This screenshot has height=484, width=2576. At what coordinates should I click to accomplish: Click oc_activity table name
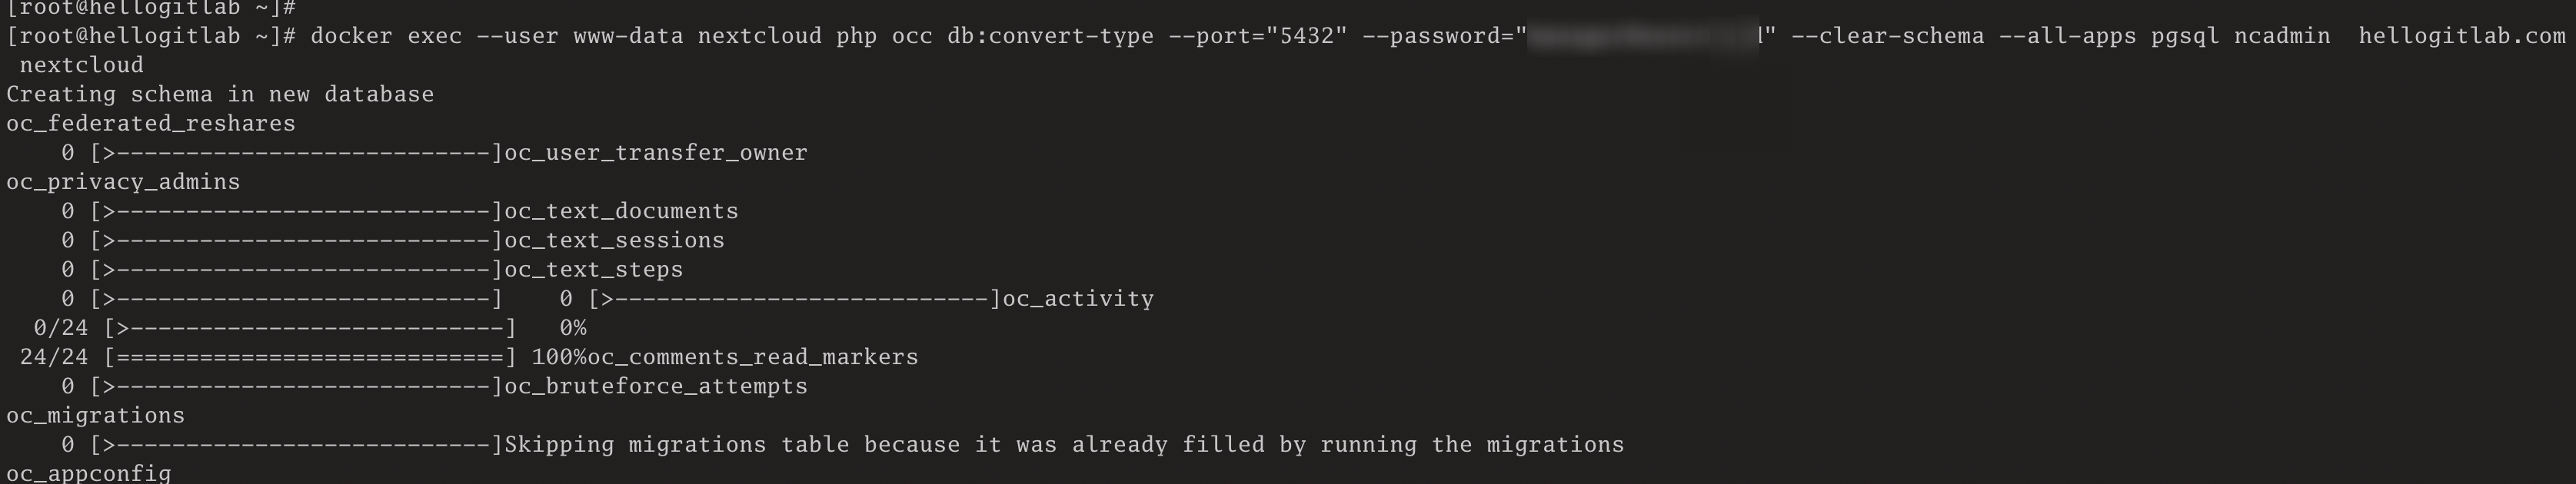1078,299
